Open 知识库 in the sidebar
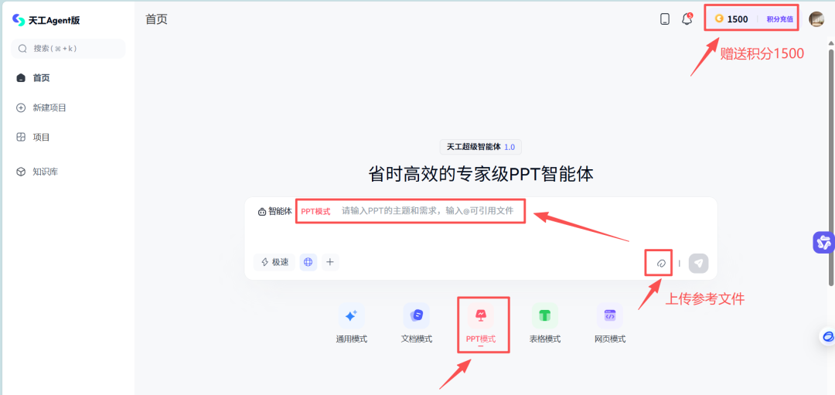This screenshot has width=835, height=395. pos(45,172)
